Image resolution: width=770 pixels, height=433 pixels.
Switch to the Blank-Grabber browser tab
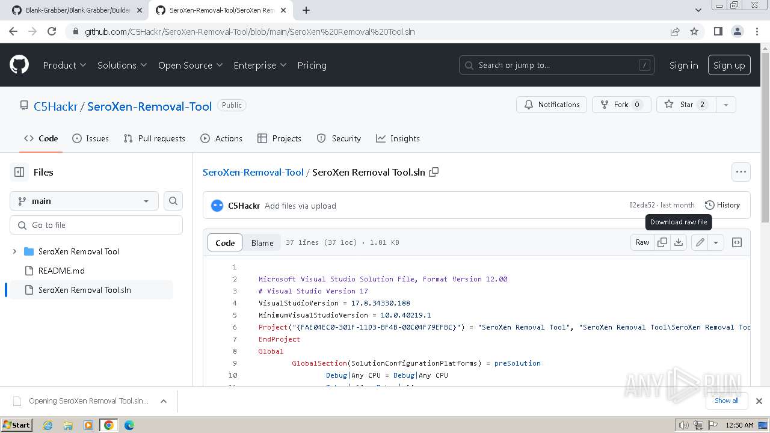tap(78, 10)
